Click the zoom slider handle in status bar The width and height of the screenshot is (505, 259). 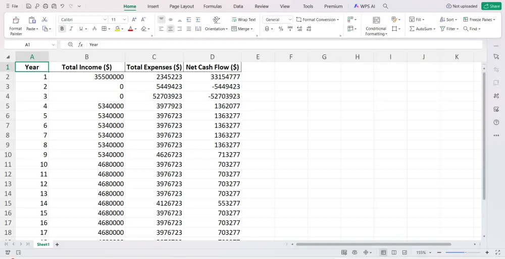466,252
